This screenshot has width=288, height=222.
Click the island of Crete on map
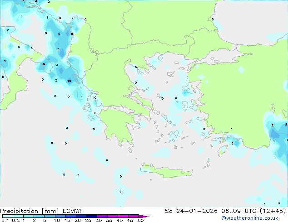point(167,171)
